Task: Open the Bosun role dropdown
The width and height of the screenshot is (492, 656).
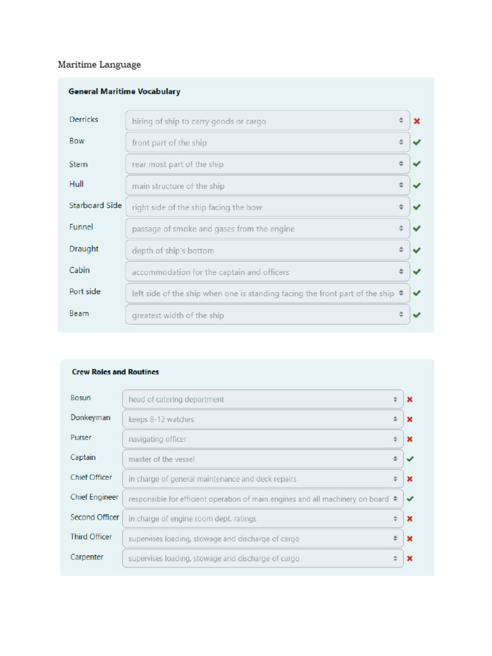Action: (x=263, y=399)
